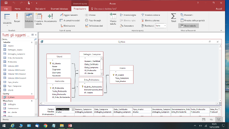Select the Selezione query type
Image resolution: width=229 pixels, height=129 pixels.
coord(29,20)
